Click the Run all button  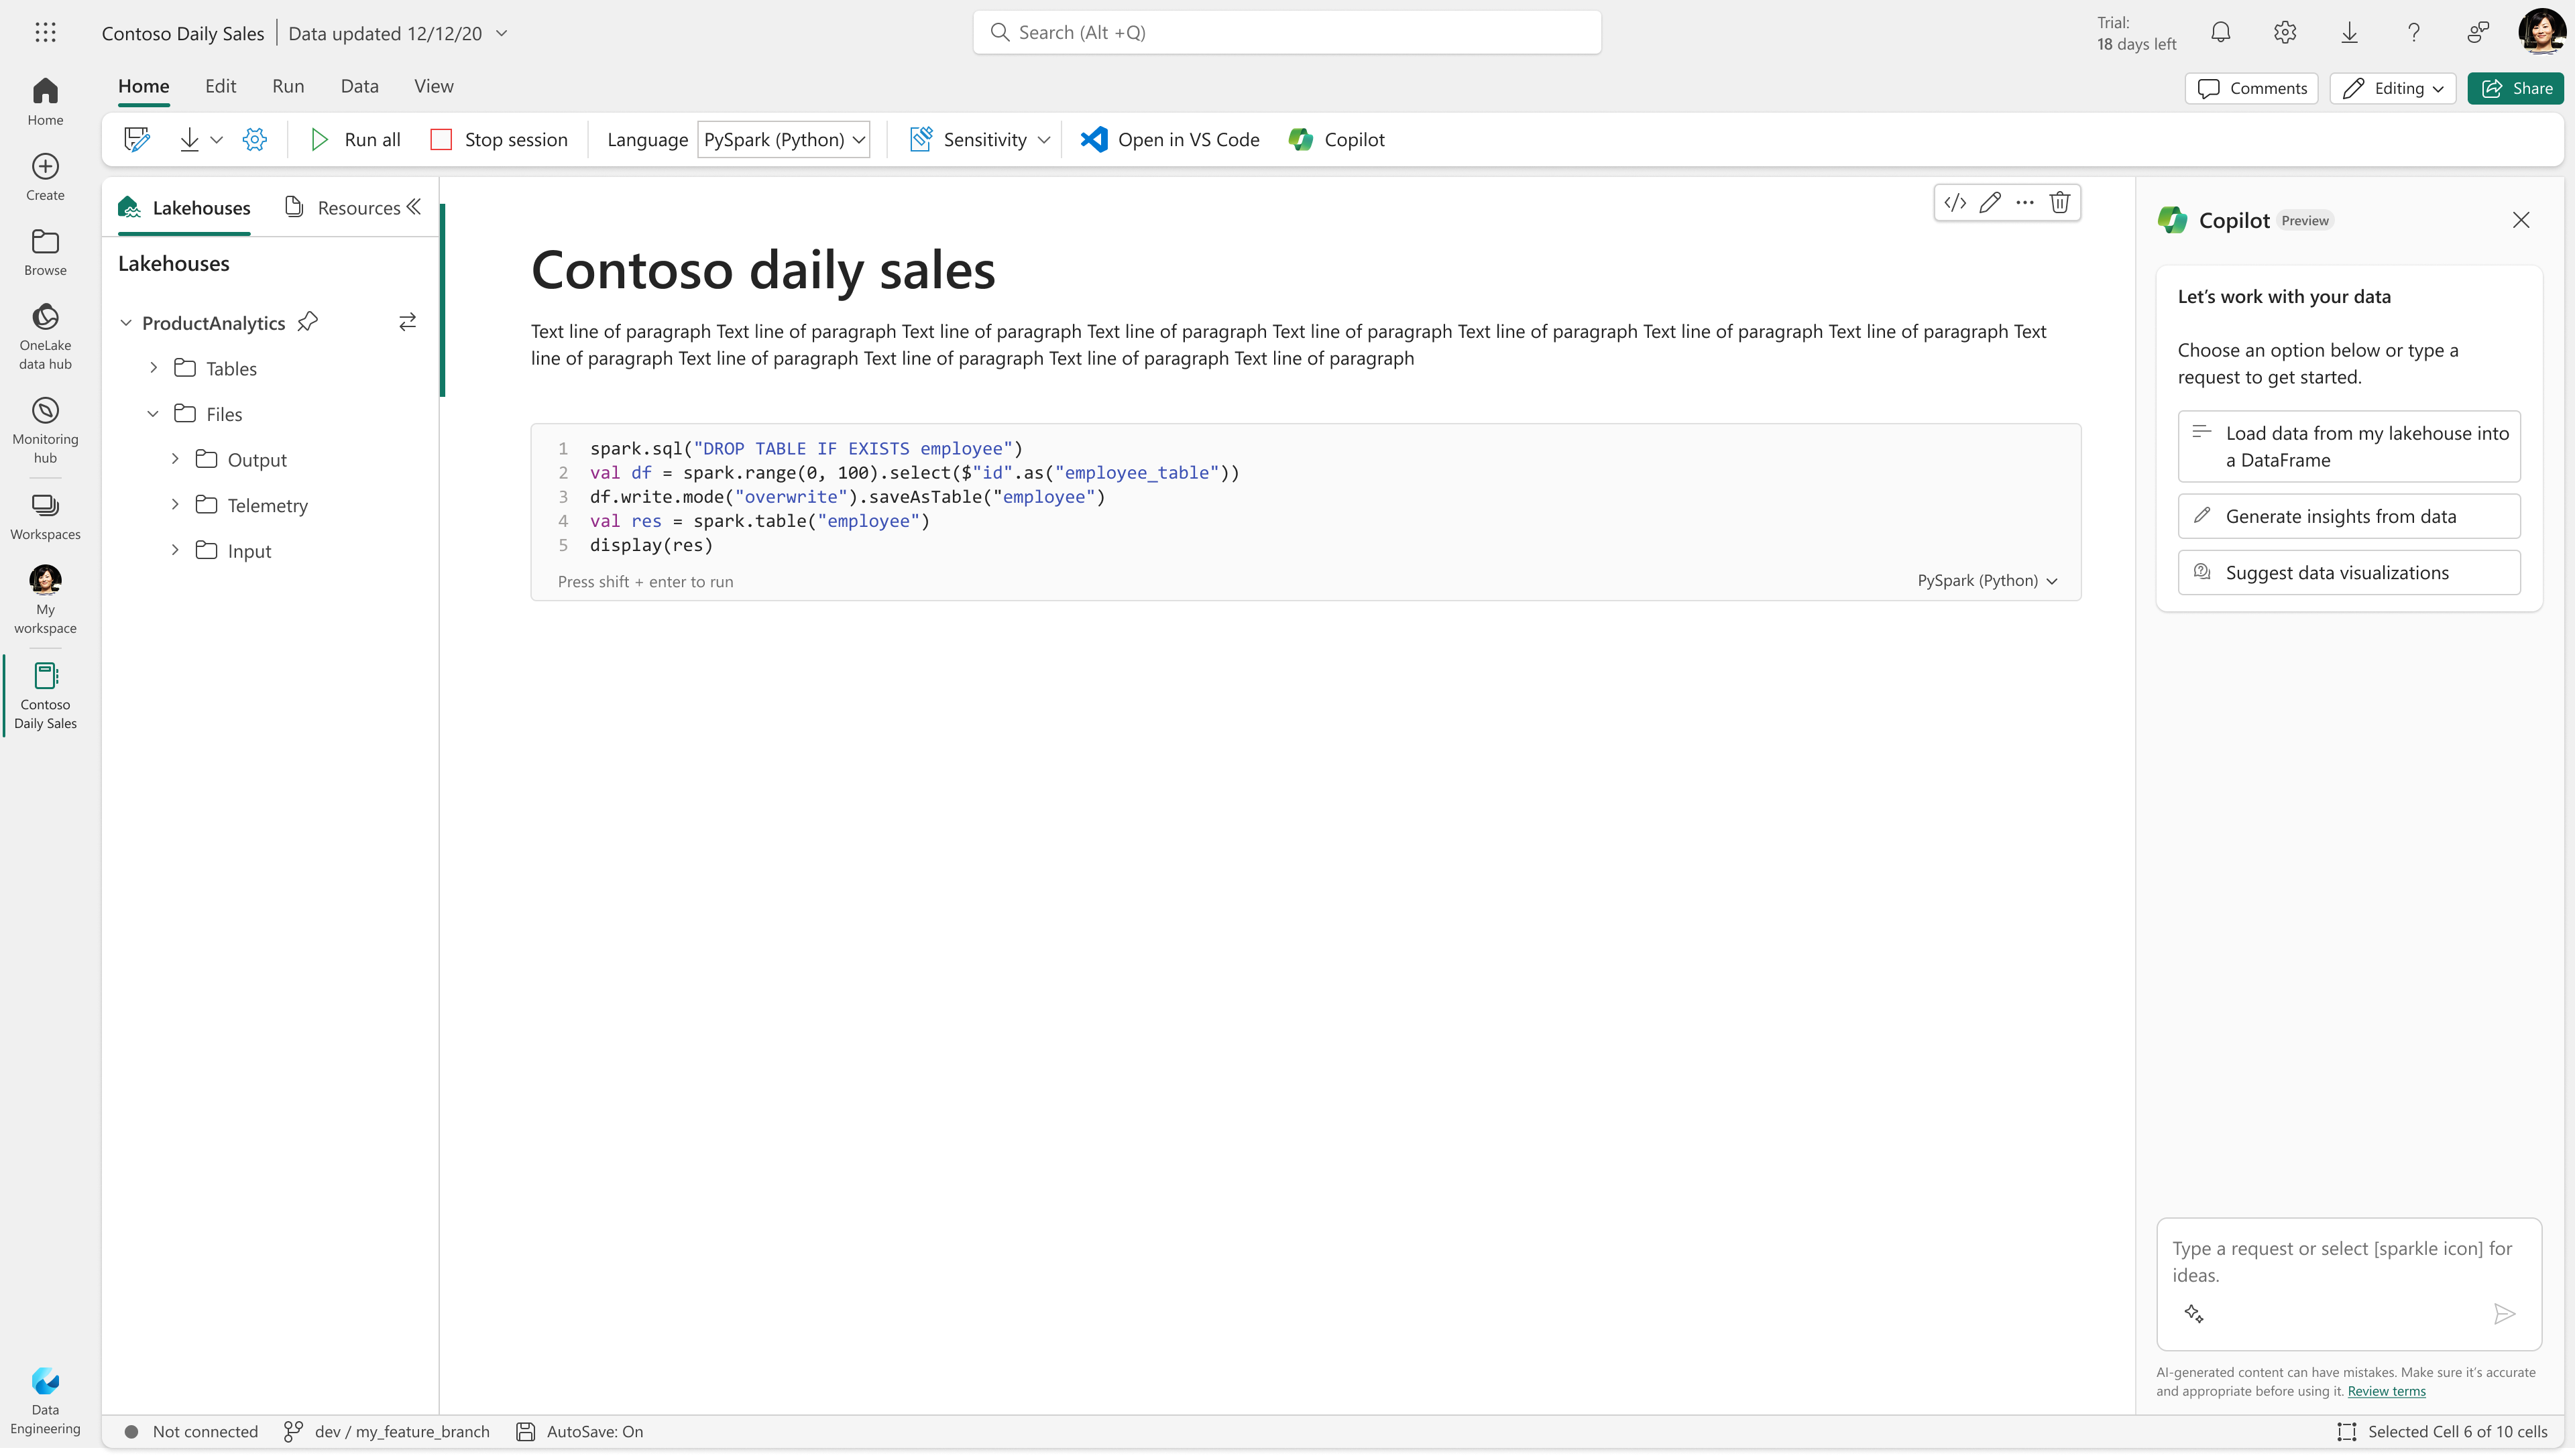(x=355, y=140)
